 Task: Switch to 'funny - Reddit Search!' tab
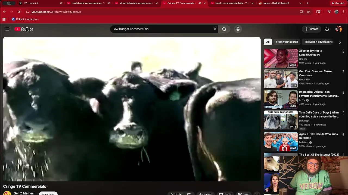[279, 3]
